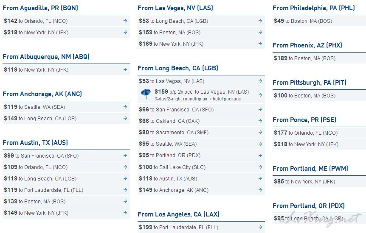The height and width of the screenshot is (233, 366).
Task: Open $218 to New York from Aguadilla
Action: [x=66, y=32]
